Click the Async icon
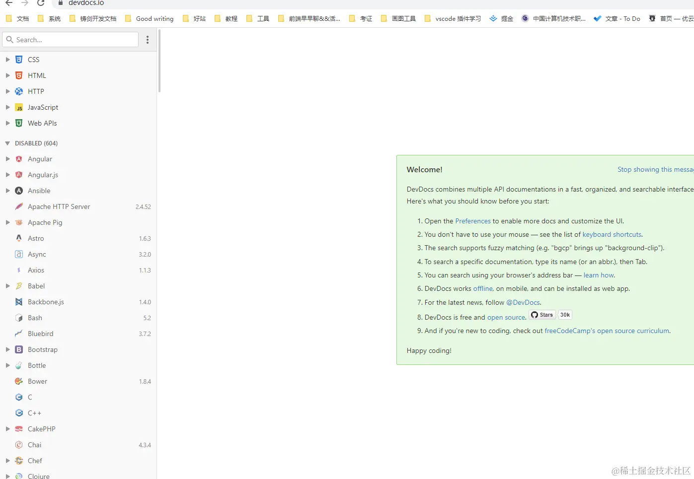This screenshot has height=479, width=694. point(19,254)
